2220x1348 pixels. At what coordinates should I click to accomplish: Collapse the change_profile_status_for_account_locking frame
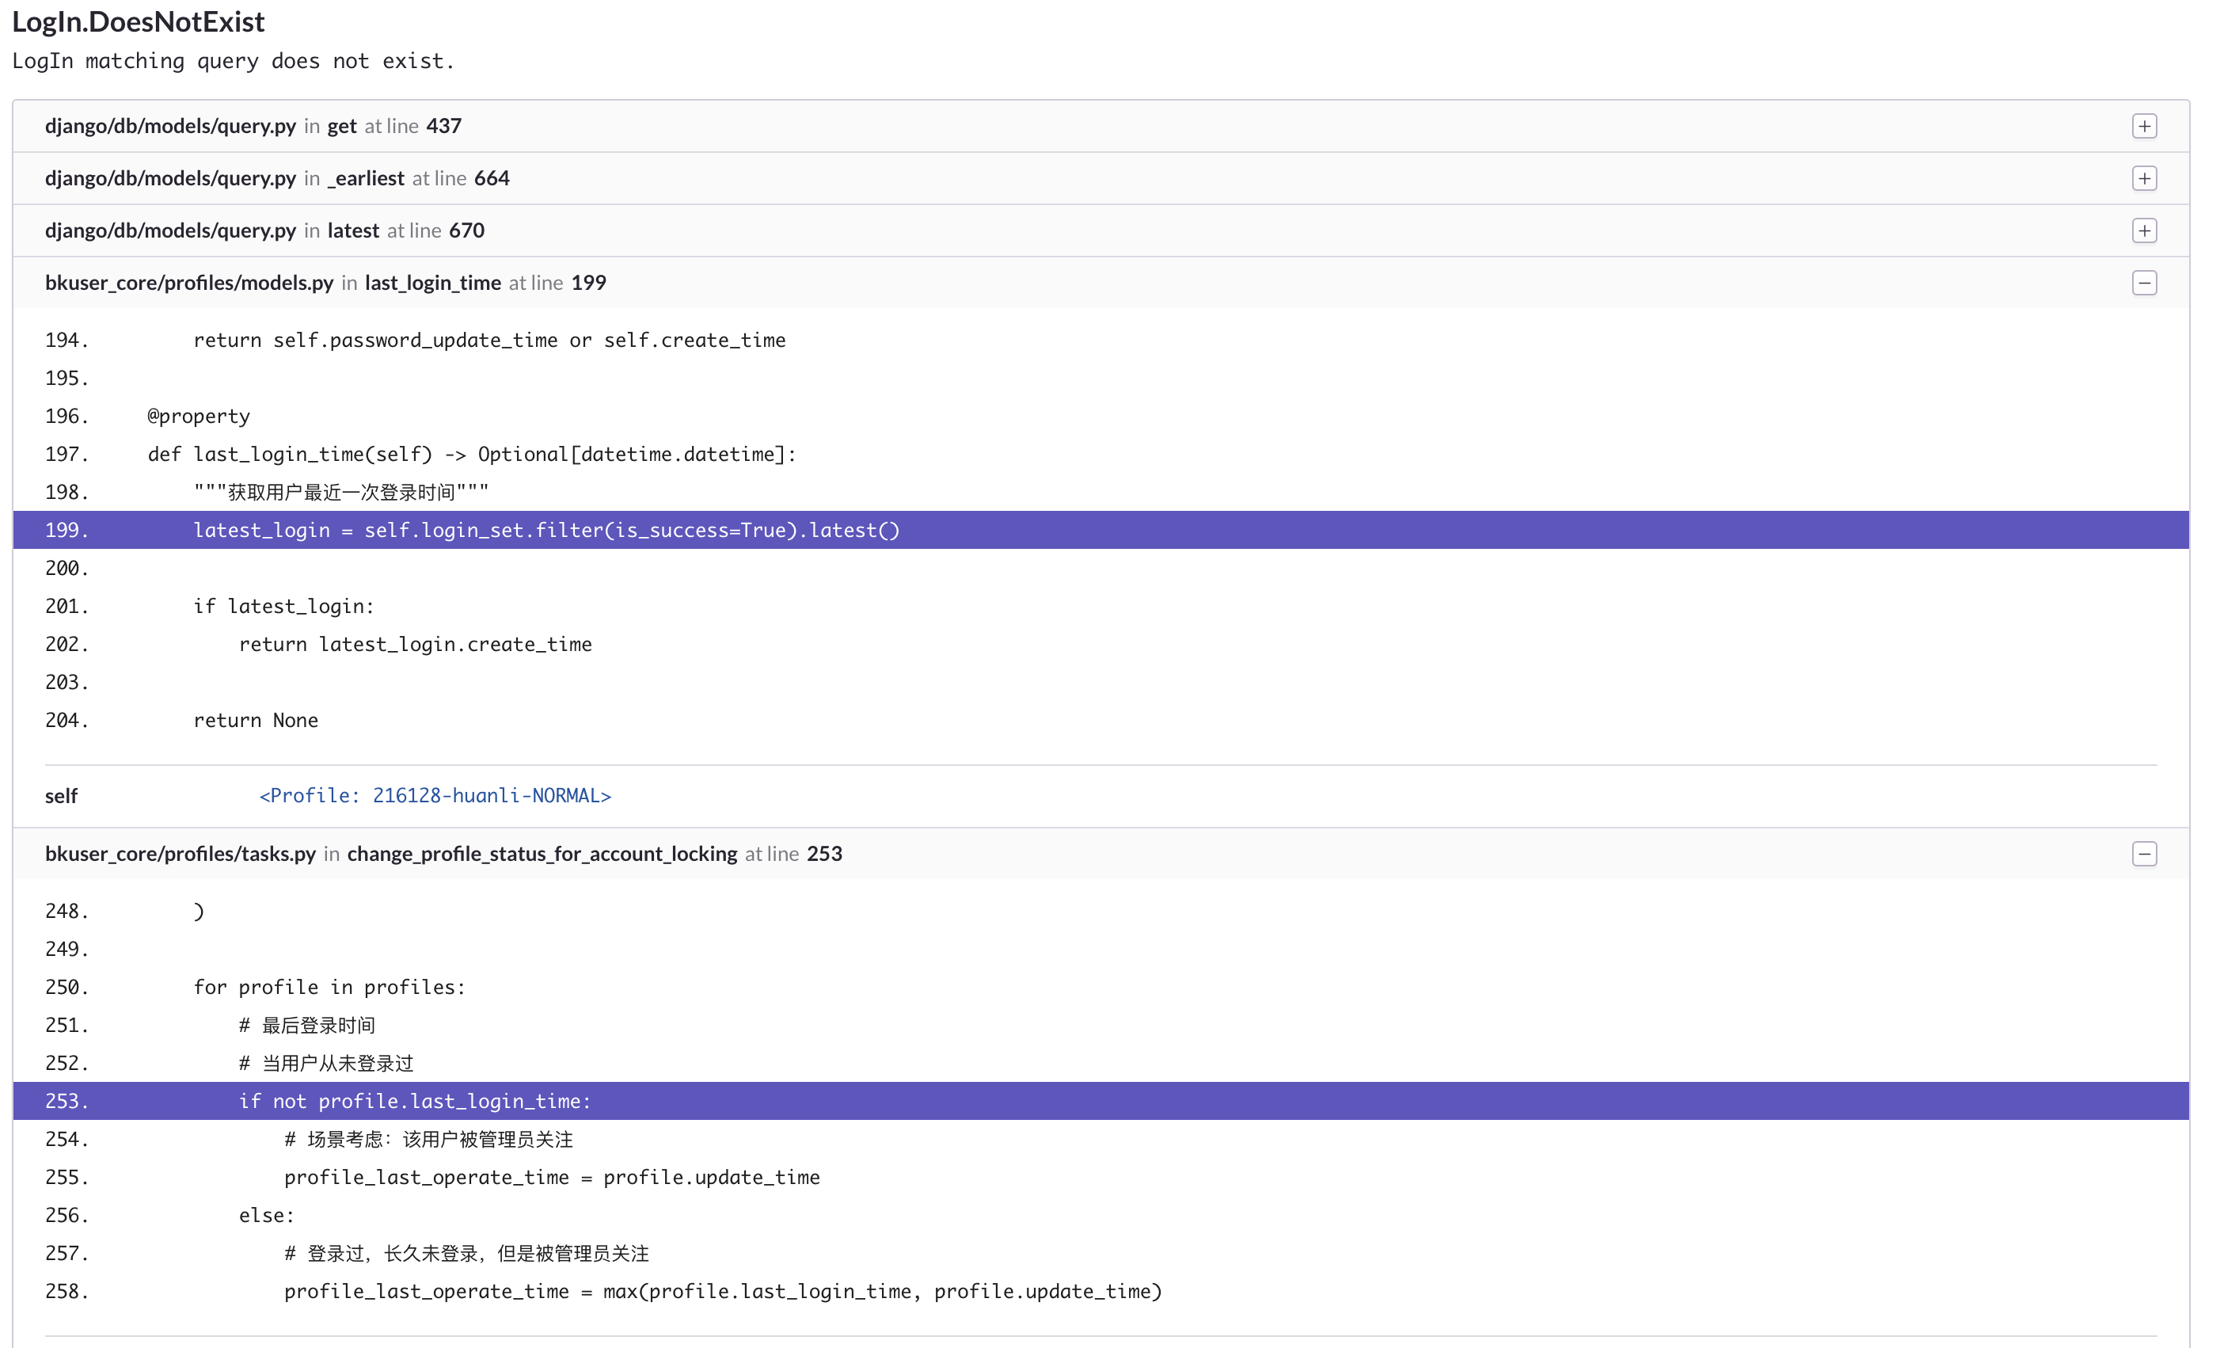point(2146,853)
